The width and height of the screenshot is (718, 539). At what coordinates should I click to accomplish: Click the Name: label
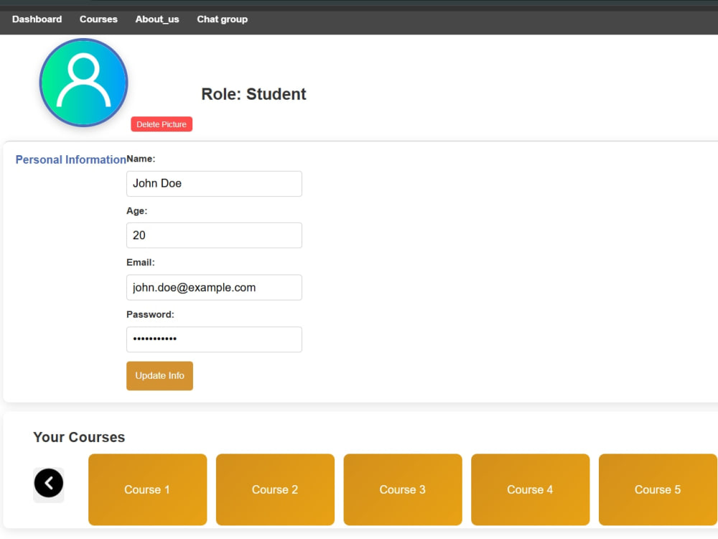[x=141, y=159]
